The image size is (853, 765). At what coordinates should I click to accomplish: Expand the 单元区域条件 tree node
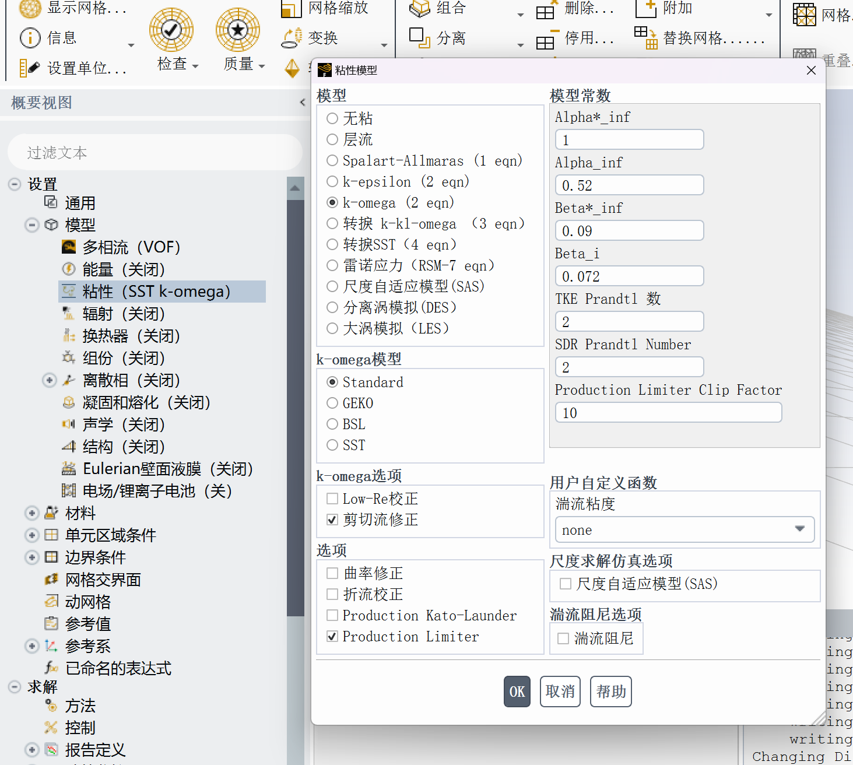pos(32,535)
